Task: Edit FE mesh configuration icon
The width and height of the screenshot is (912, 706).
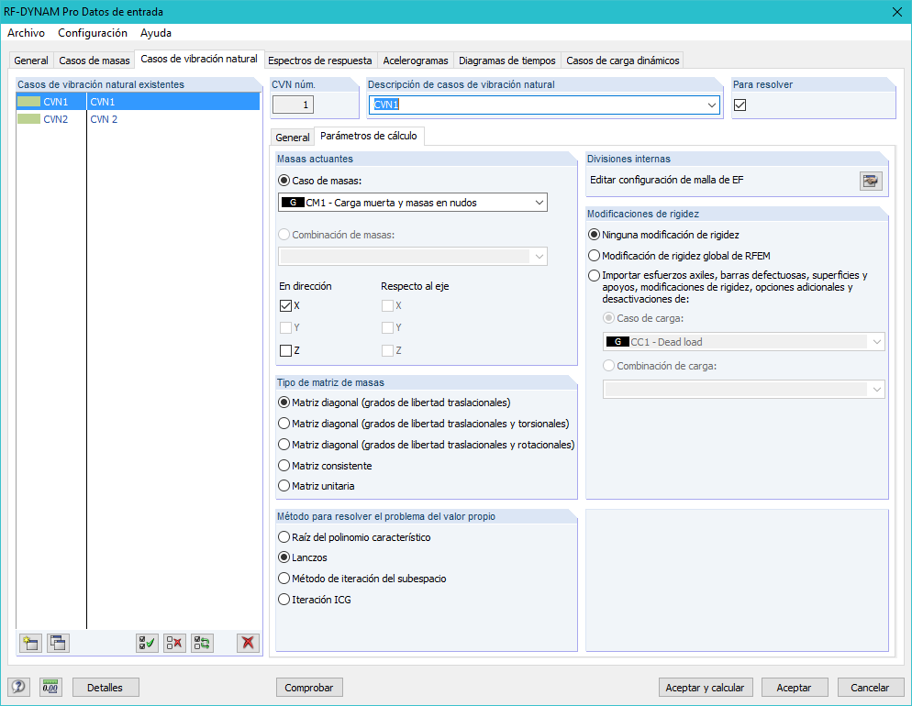Action: pyautogui.click(x=871, y=181)
